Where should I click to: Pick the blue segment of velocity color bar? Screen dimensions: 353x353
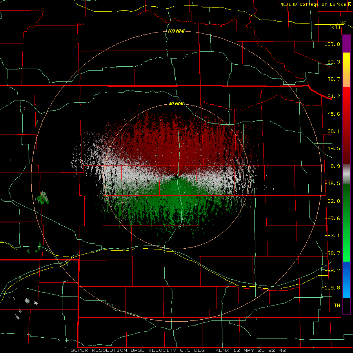pos(346,280)
